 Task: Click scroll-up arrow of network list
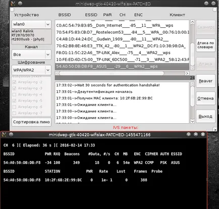tap(192, 22)
